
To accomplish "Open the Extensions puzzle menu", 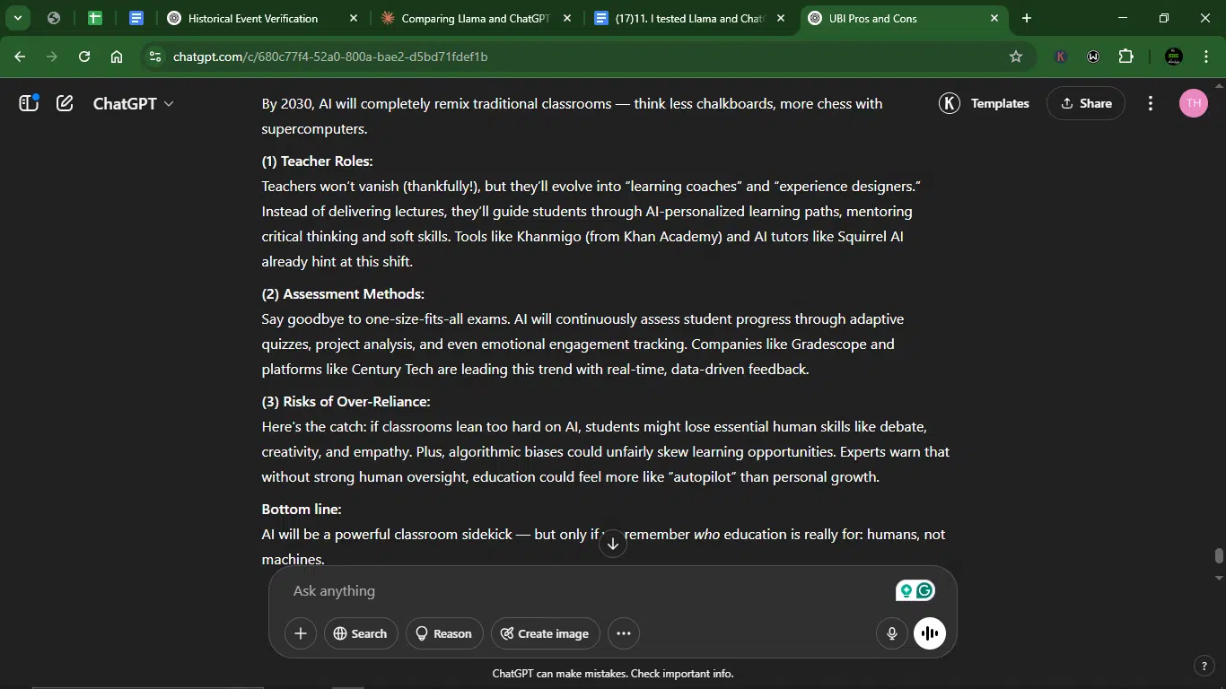I will (1126, 57).
